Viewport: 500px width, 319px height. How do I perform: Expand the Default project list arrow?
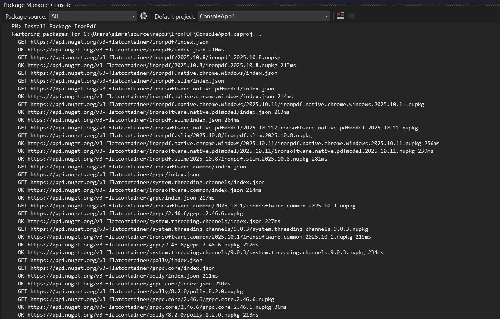[x=325, y=16]
